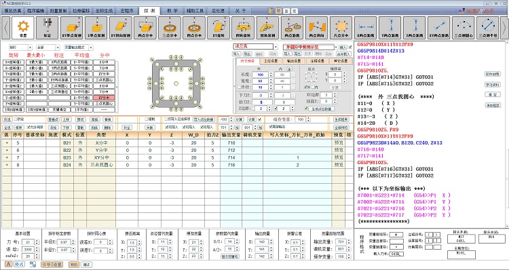The width and height of the screenshot is (509, 270).
Task: Switch to the 程序编辑 tab
Action: pos(36,11)
